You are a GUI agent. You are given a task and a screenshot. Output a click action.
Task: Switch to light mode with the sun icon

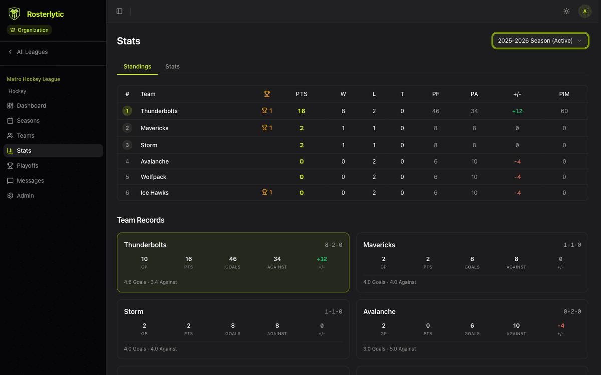[x=566, y=11]
